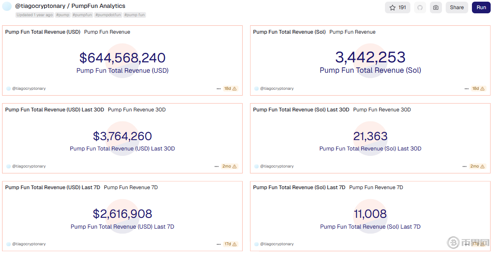
Task: Click the #pumpfun tag
Action: pos(82,15)
